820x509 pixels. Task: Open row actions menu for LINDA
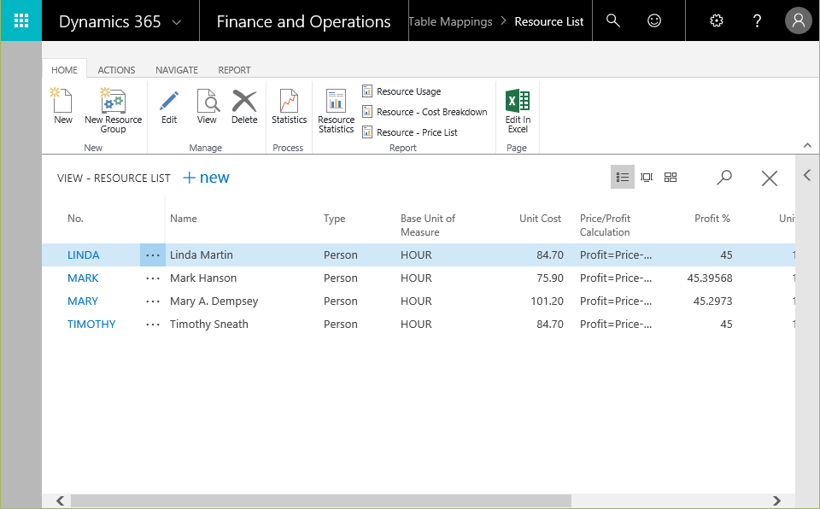(153, 255)
